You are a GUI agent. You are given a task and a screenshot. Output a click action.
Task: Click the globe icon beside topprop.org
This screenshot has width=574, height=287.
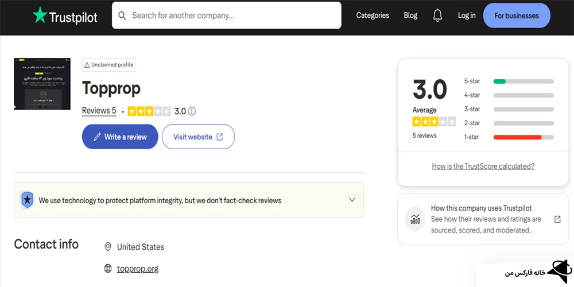108,269
